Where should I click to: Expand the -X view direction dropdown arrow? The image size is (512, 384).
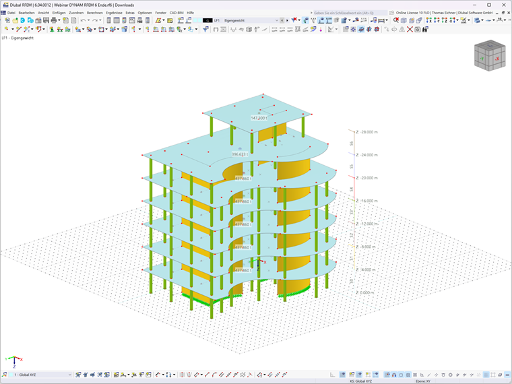[457, 20]
